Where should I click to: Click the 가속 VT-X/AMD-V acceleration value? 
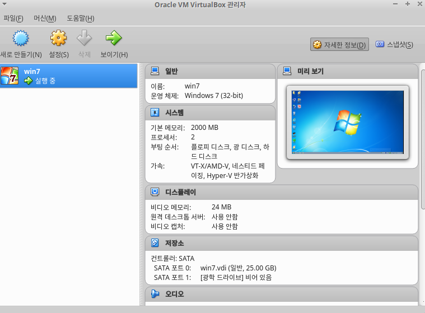[x=228, y=171]
